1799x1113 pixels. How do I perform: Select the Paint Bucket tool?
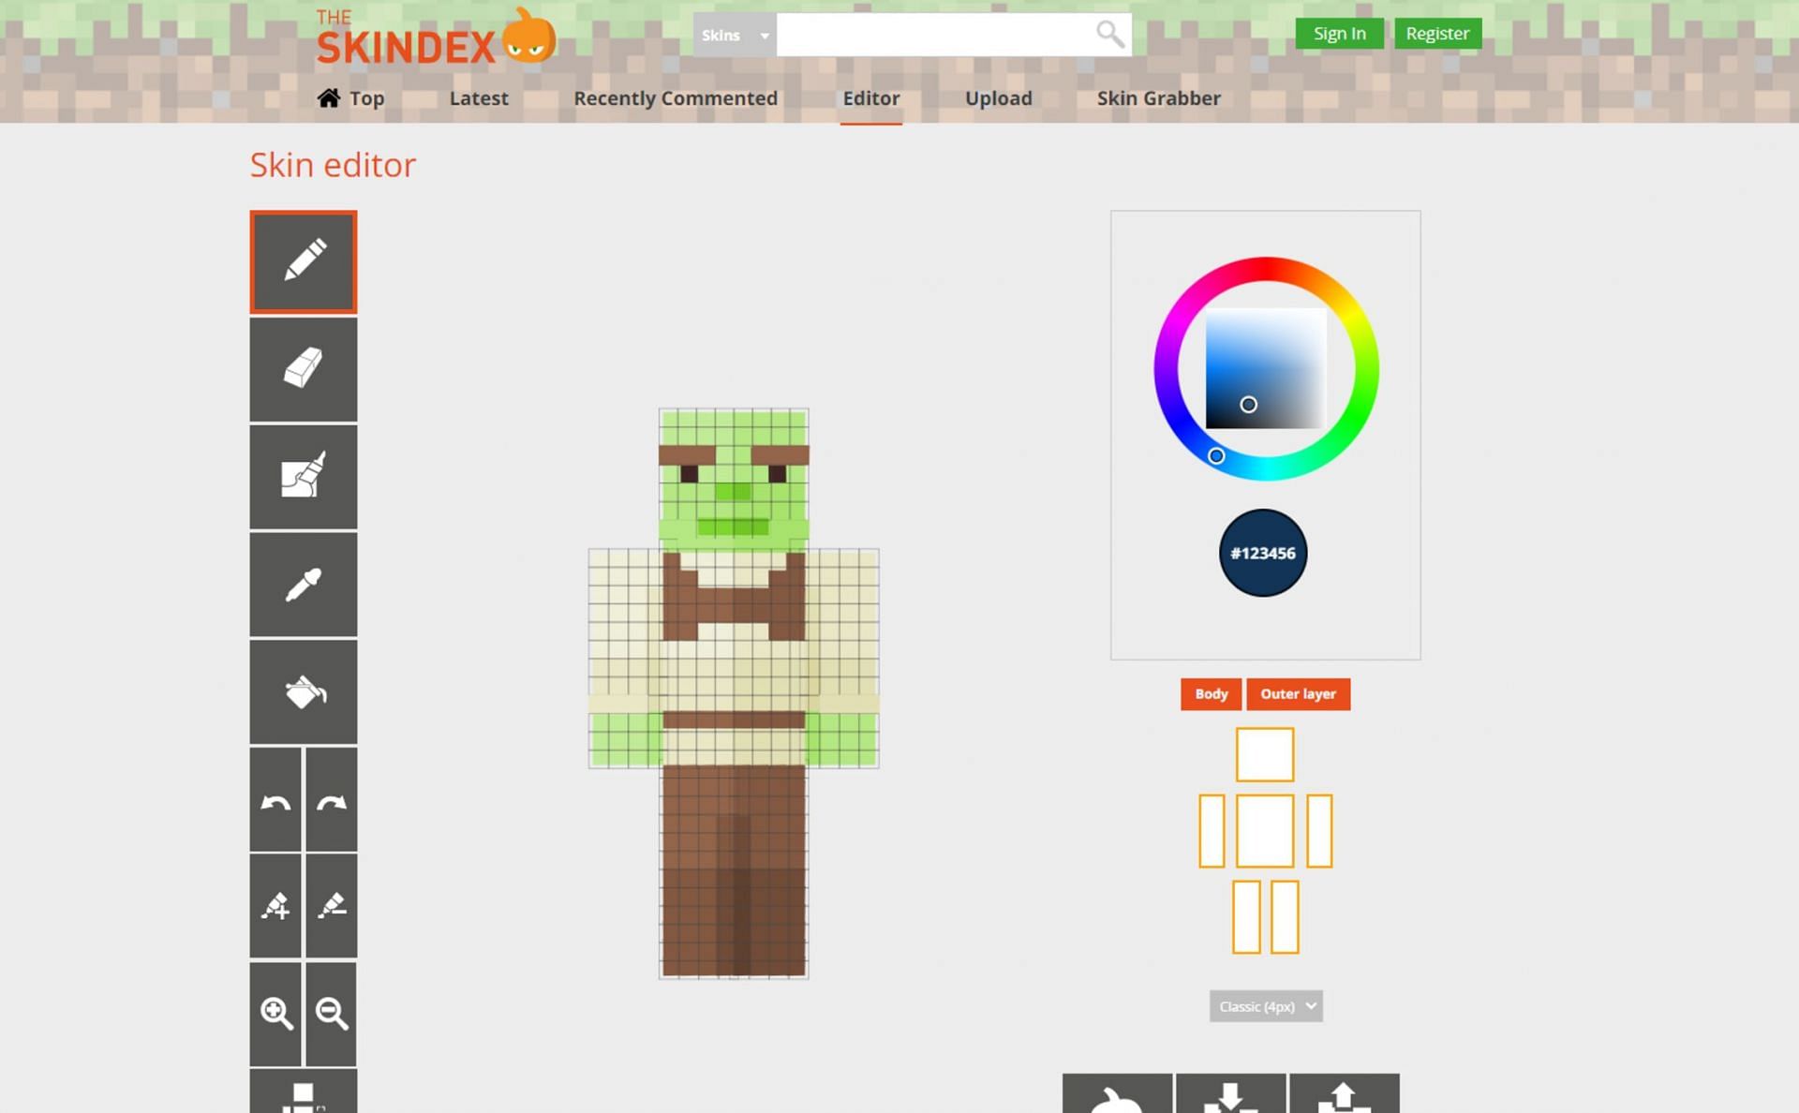304,692
